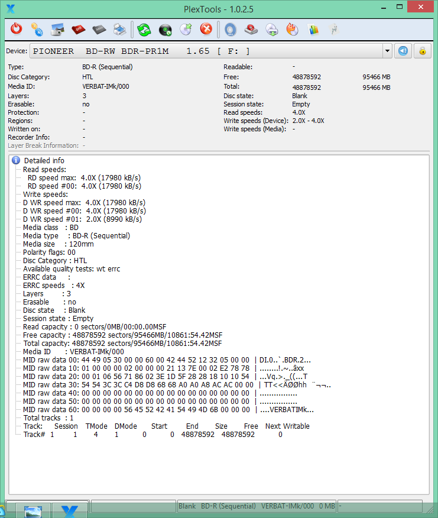The width and height of the screenshot is (438, 518).
Task: Click the Disc Category HTL value in summary
Action: pyautogui.click(x=87, y=77)
